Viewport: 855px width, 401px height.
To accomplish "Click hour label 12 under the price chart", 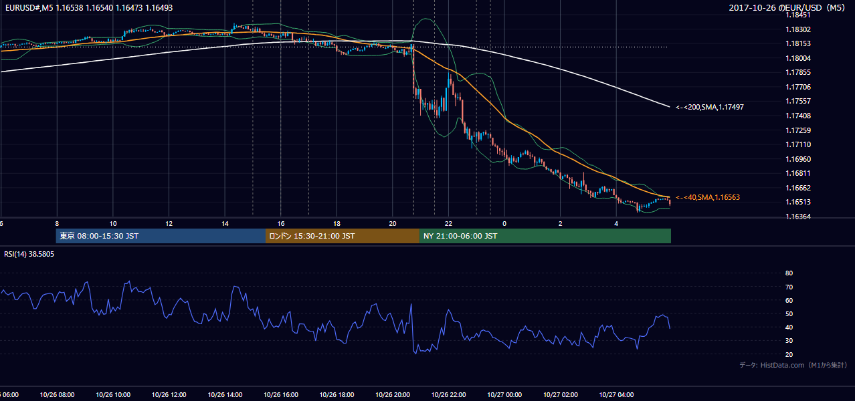I will point(169,223).
